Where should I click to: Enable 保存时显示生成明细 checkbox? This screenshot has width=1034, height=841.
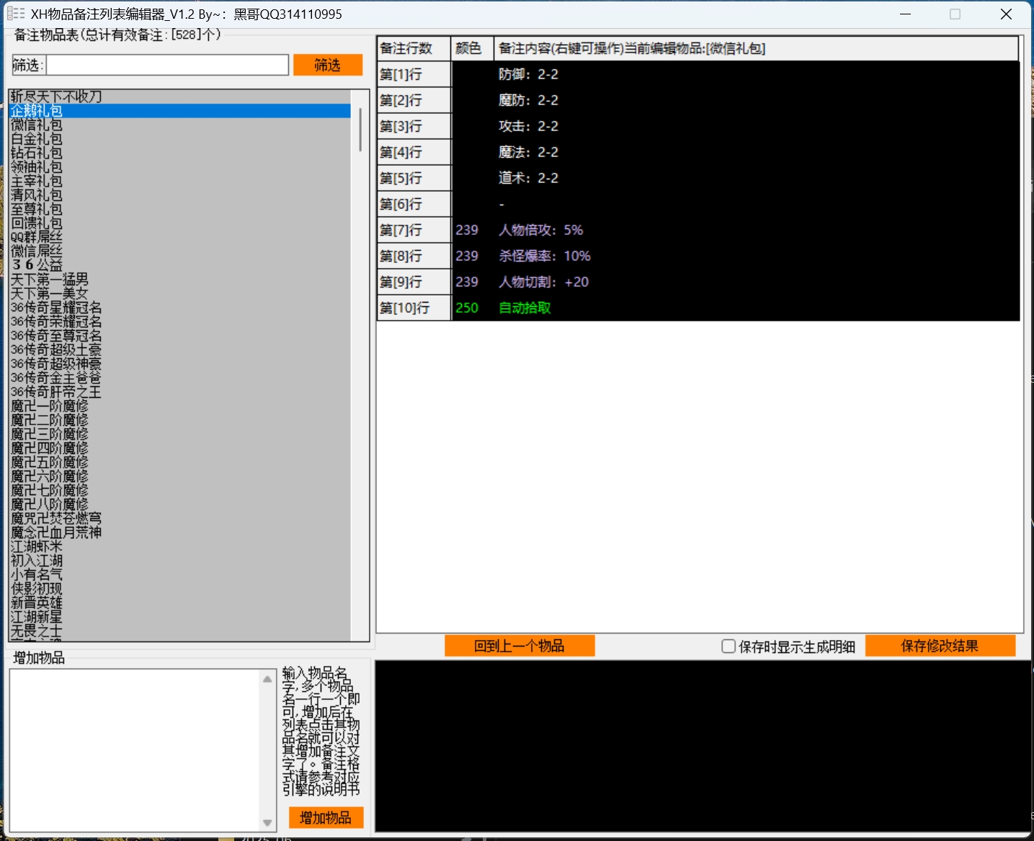728,646
